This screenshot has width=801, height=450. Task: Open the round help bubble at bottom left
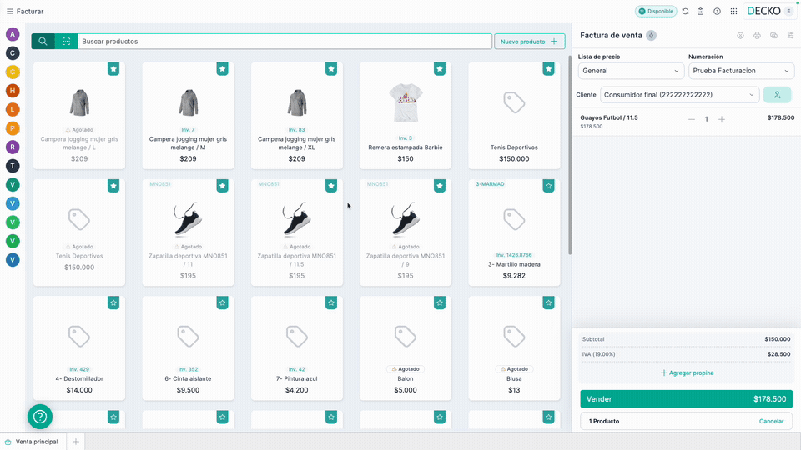point(40,417)
